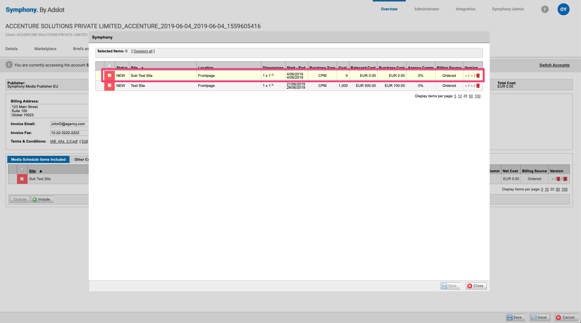This screenshot has height=323, width=581.
Task: Open IAB_4As_3.0.pdf terms link
Action: [64, 141]
